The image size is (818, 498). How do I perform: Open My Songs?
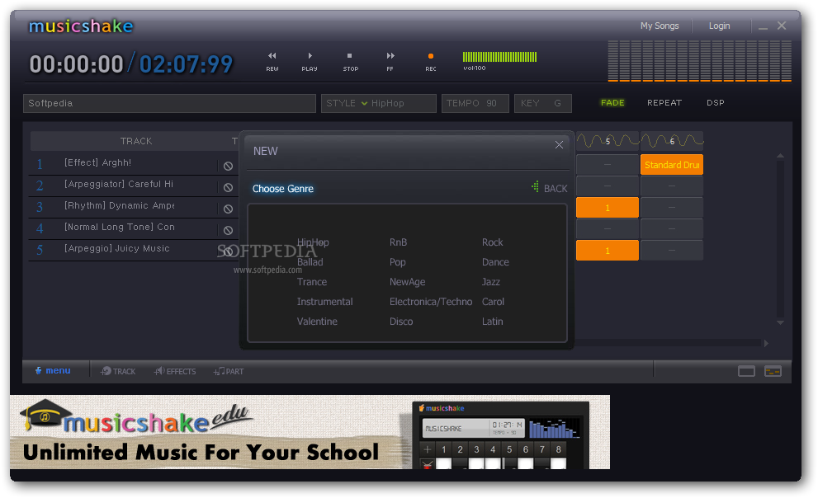pos(660,26)
